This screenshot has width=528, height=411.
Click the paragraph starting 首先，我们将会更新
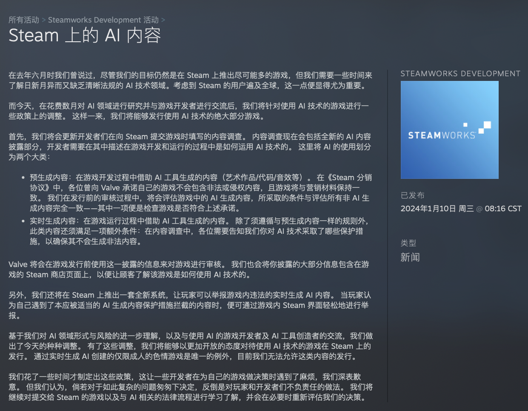pos(190,147)
